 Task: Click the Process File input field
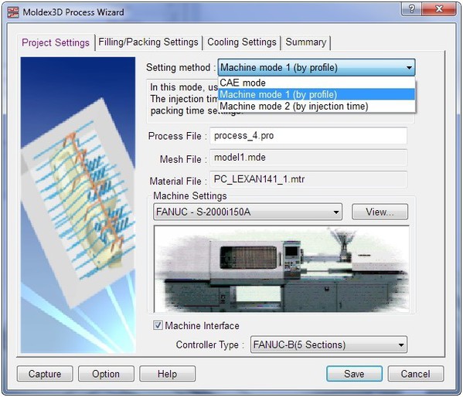[x=308, y=136]
